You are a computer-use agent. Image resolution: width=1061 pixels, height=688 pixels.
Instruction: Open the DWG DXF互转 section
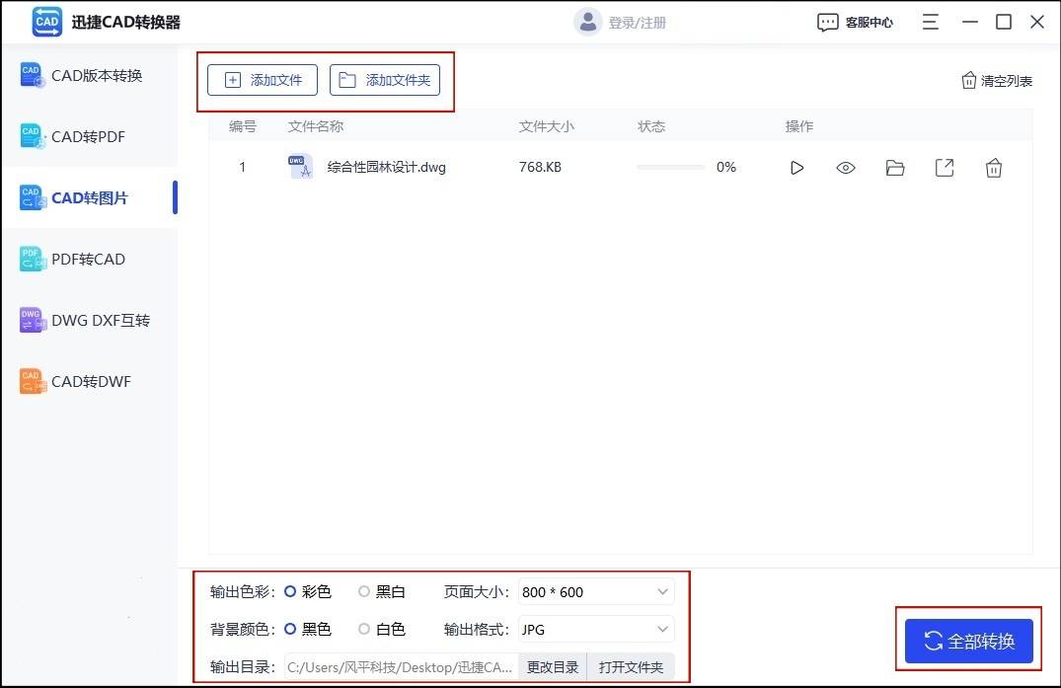[89, 320]
